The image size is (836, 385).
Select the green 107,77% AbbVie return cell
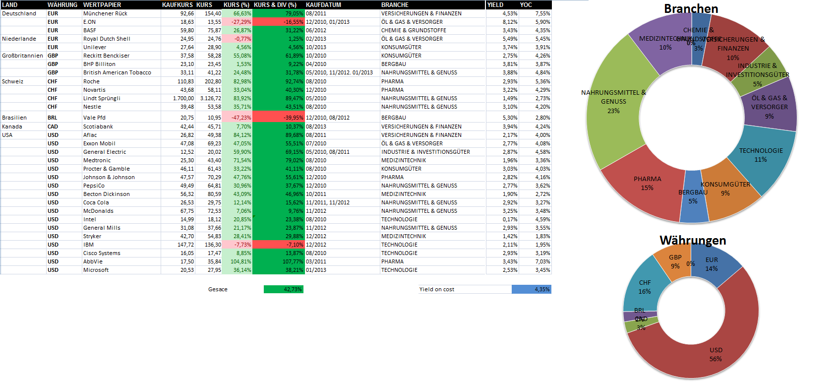pos(278,261)
